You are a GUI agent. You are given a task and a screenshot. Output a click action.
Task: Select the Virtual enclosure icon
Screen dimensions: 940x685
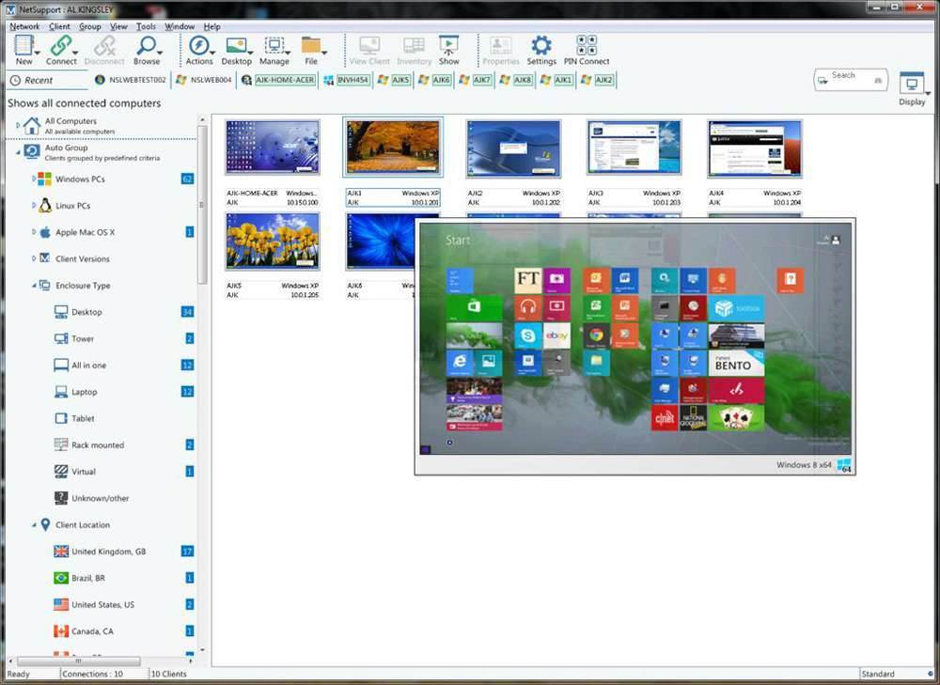click(61, 472)
